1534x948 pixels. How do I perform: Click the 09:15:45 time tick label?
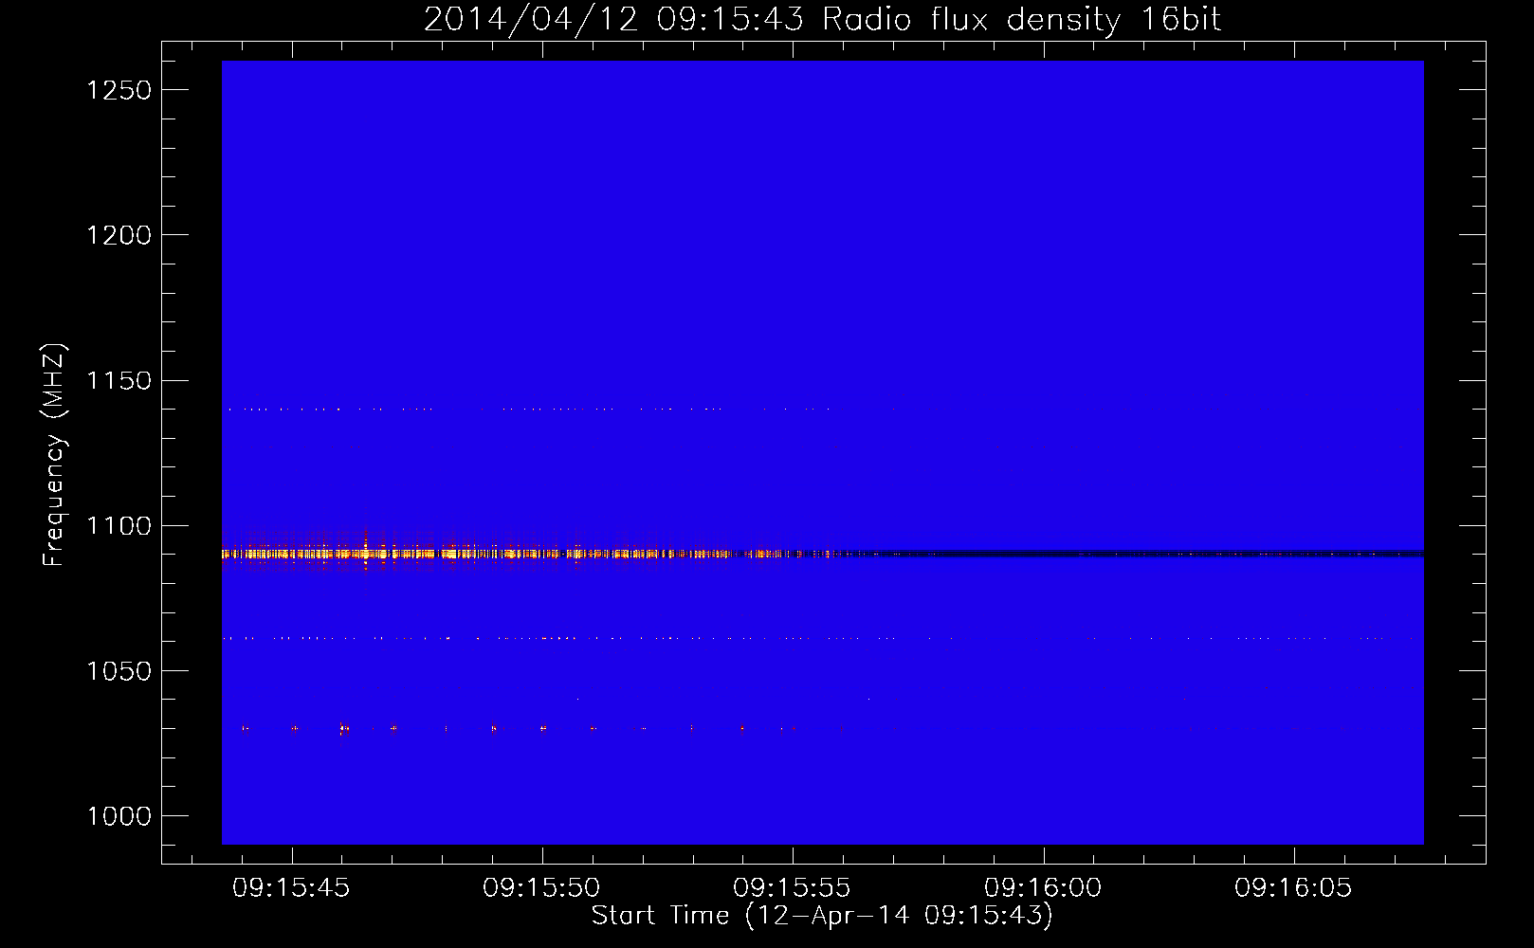[x=291, y=888]
